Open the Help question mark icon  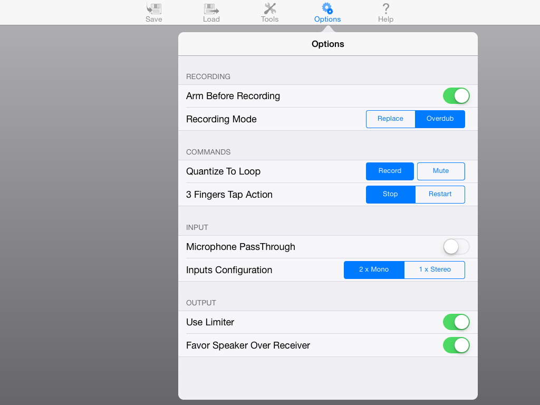tap(385, 8)
